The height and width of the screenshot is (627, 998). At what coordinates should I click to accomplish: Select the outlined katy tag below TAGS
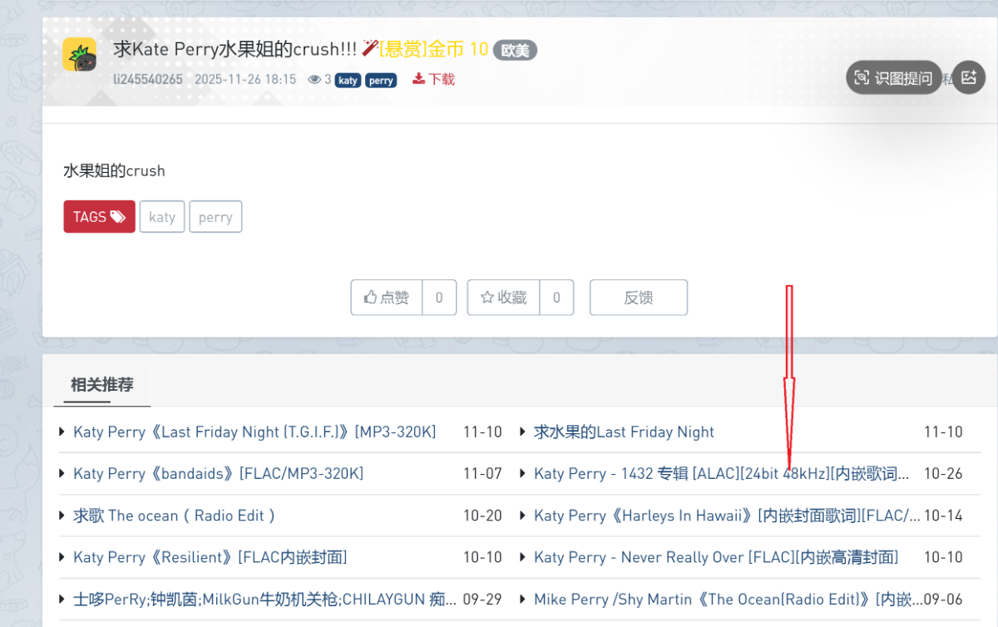pos(162,216)
